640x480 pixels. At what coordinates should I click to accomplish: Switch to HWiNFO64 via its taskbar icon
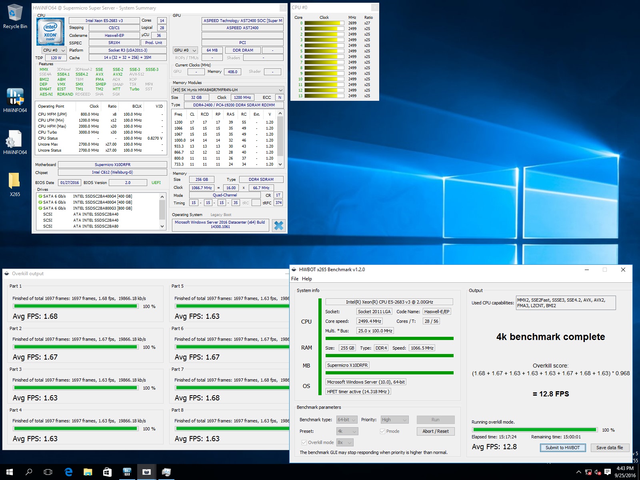point(127,472)
